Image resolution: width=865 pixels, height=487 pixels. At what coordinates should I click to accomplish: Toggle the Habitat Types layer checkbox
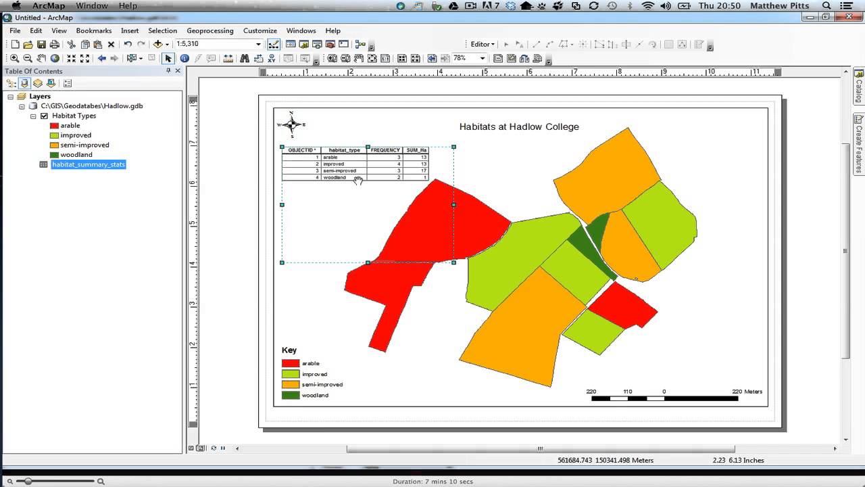(x=45, y=116)
